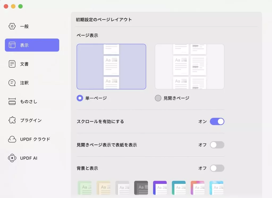
Task: Select the 表示 settings tab
Action: [x=32, y=45]
